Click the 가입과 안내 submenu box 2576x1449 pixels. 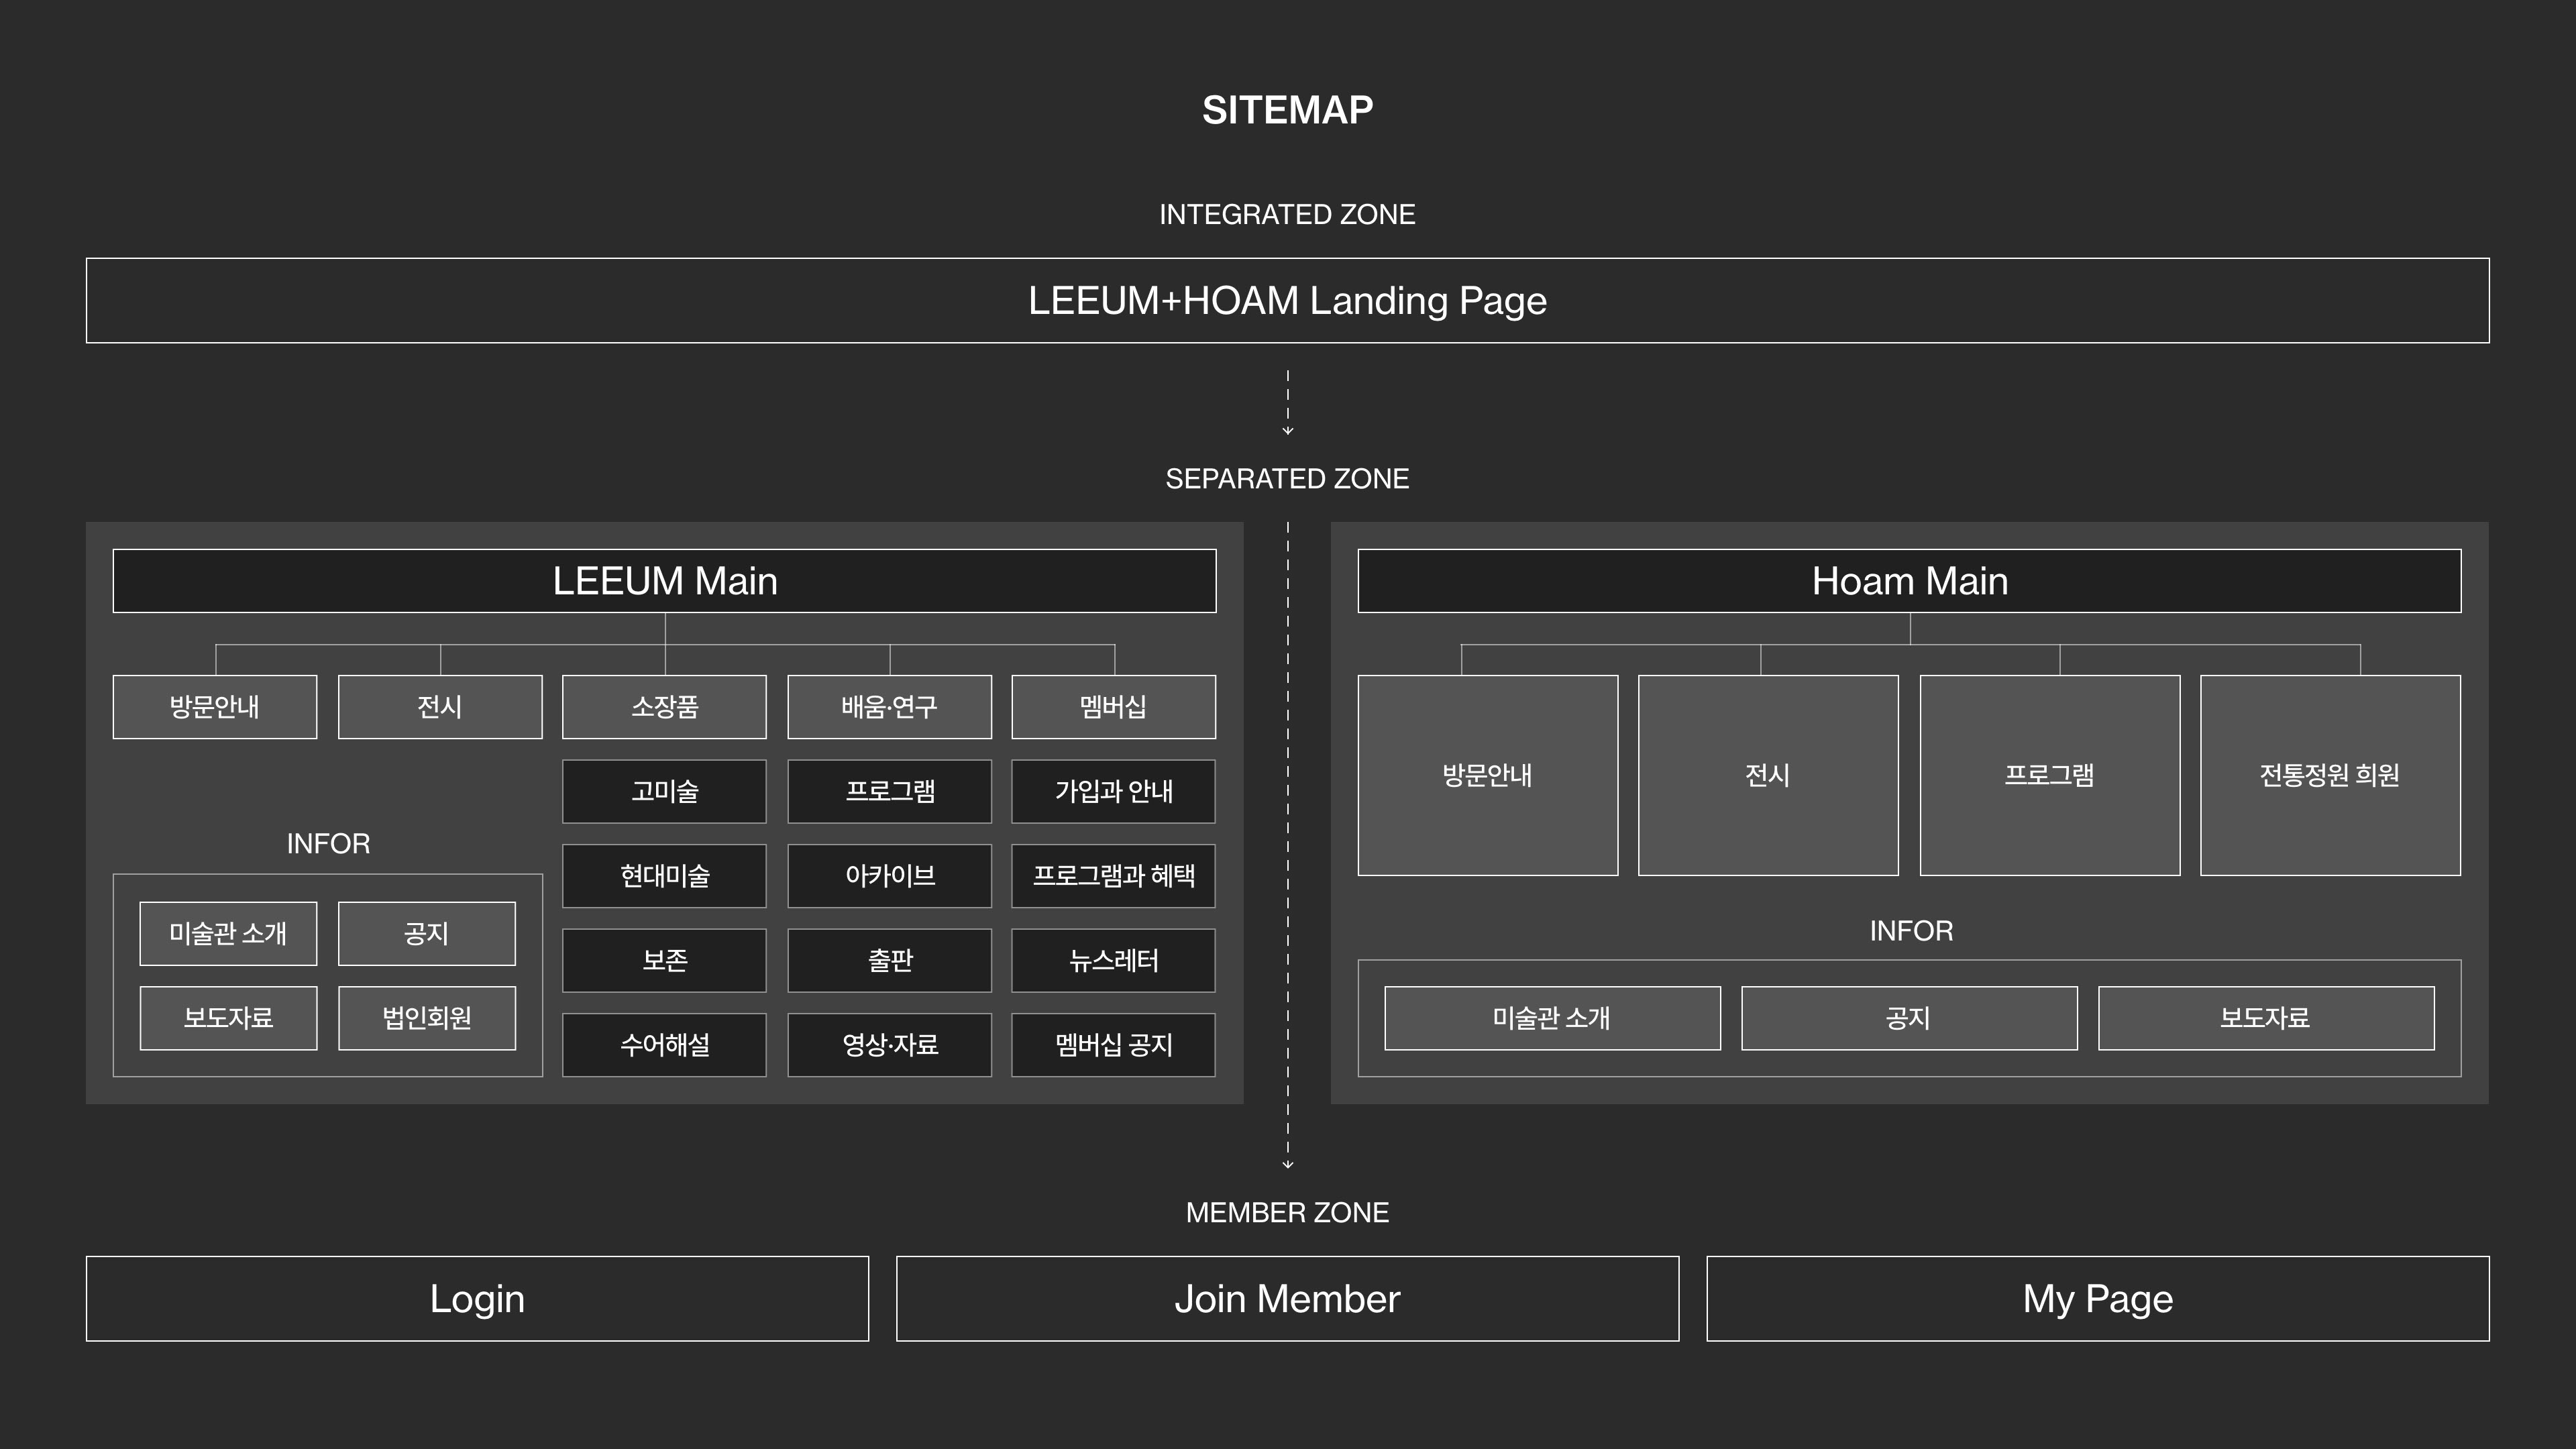1113,792
